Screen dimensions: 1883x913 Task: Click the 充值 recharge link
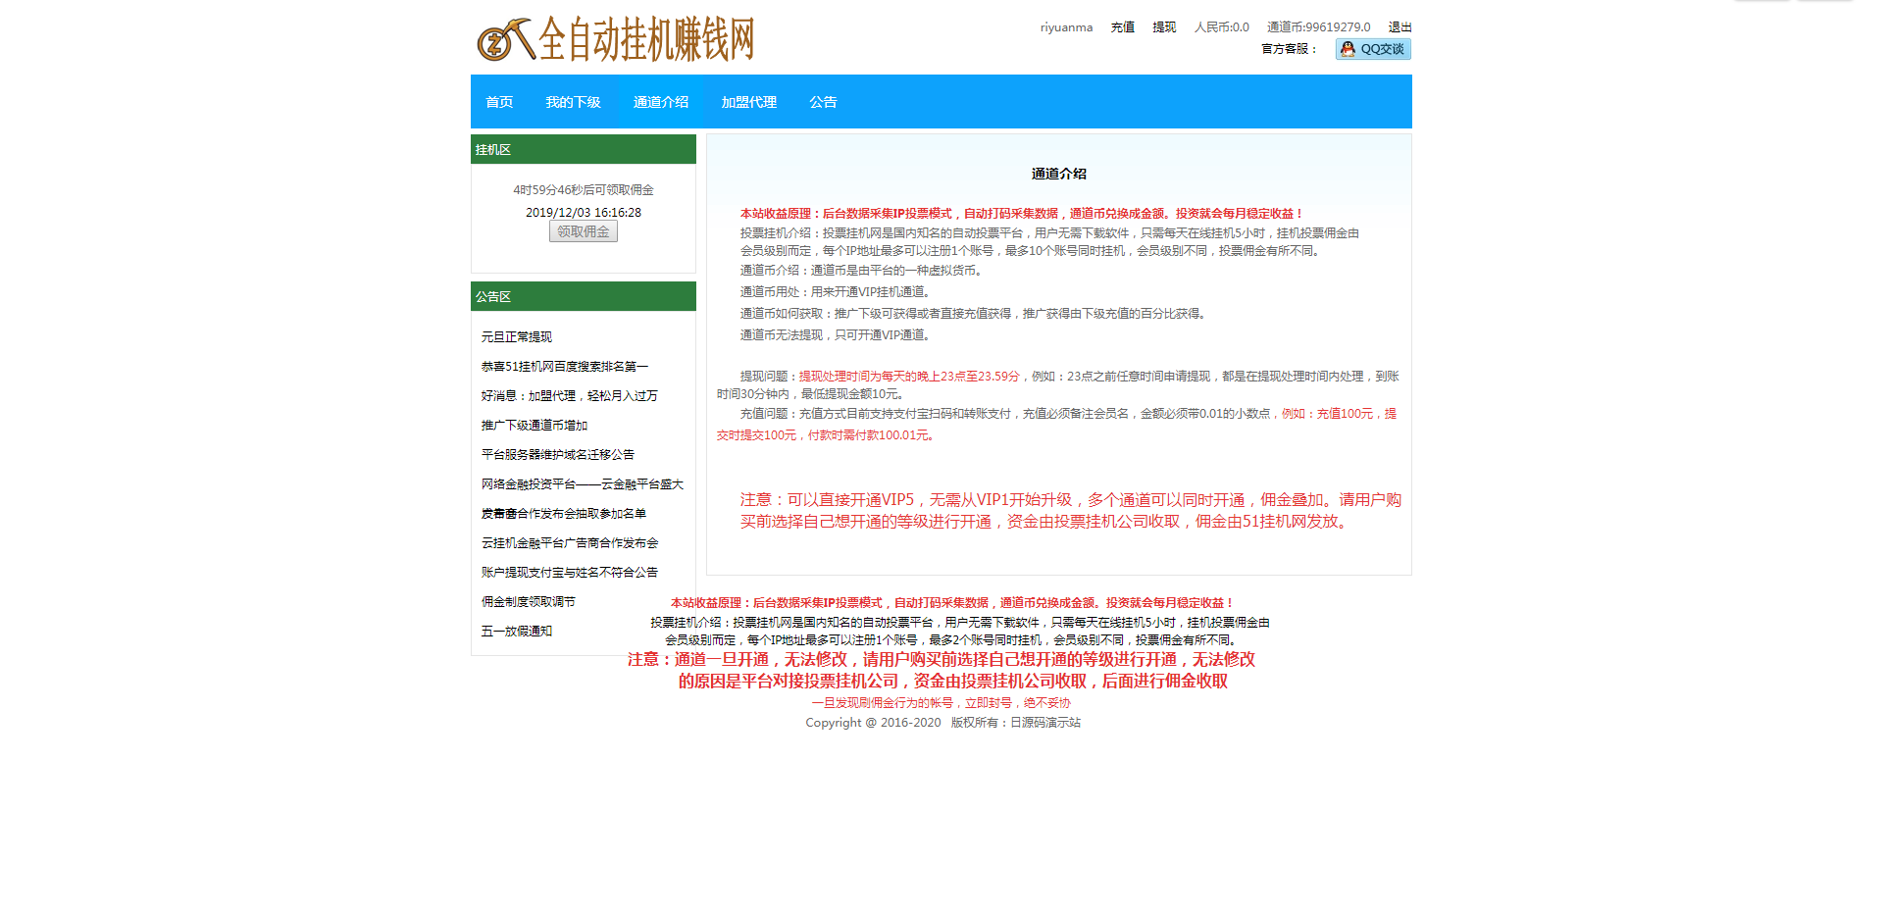click(x=1122, y=27)
